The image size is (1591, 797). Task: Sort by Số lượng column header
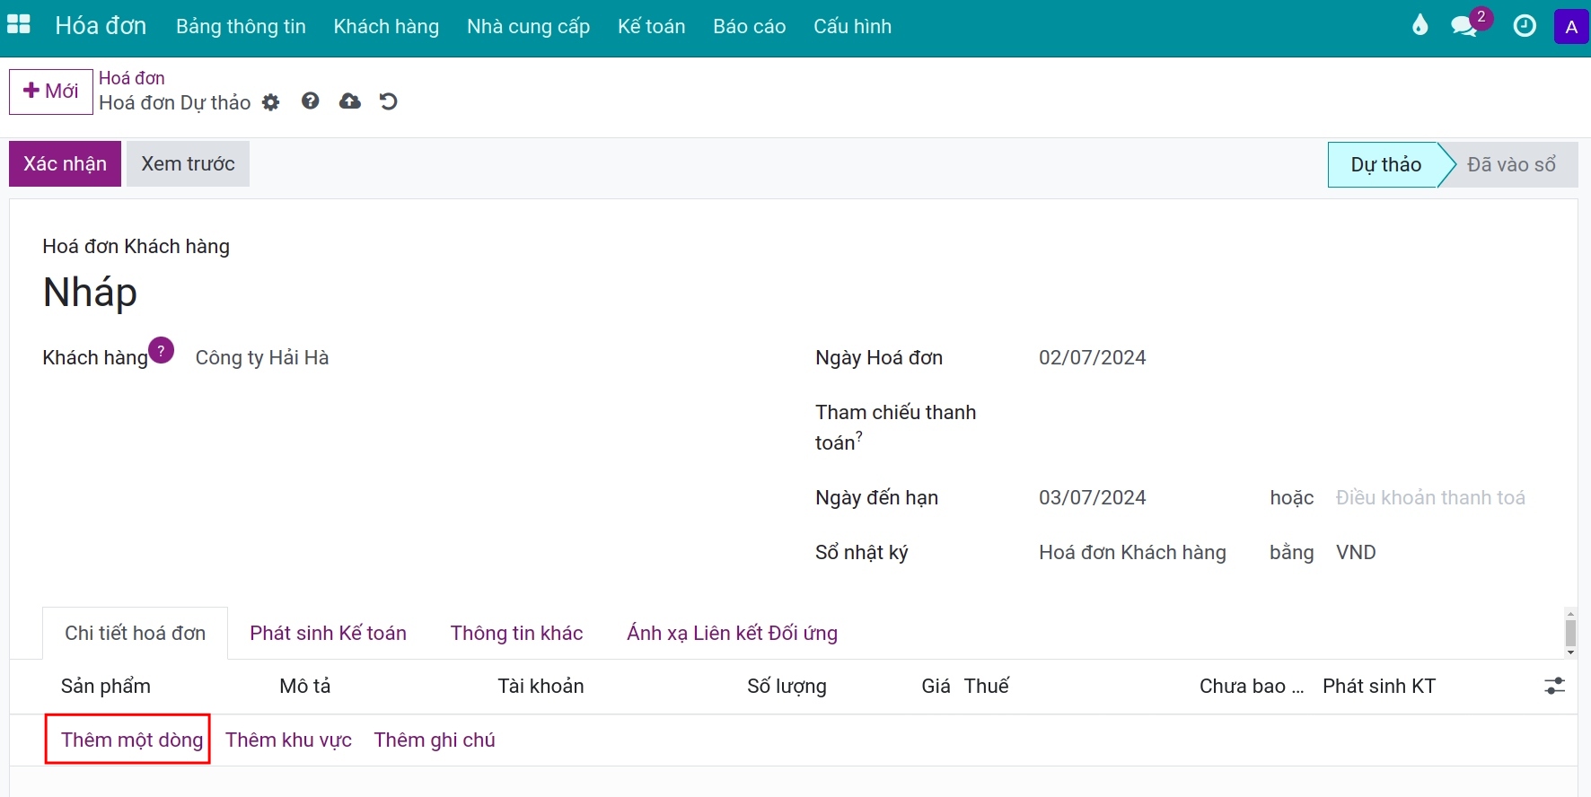(x=787, y=687)
